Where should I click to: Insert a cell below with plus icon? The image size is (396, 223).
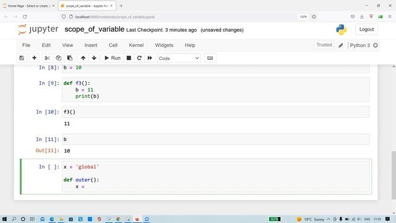click(x=34, y=58)
